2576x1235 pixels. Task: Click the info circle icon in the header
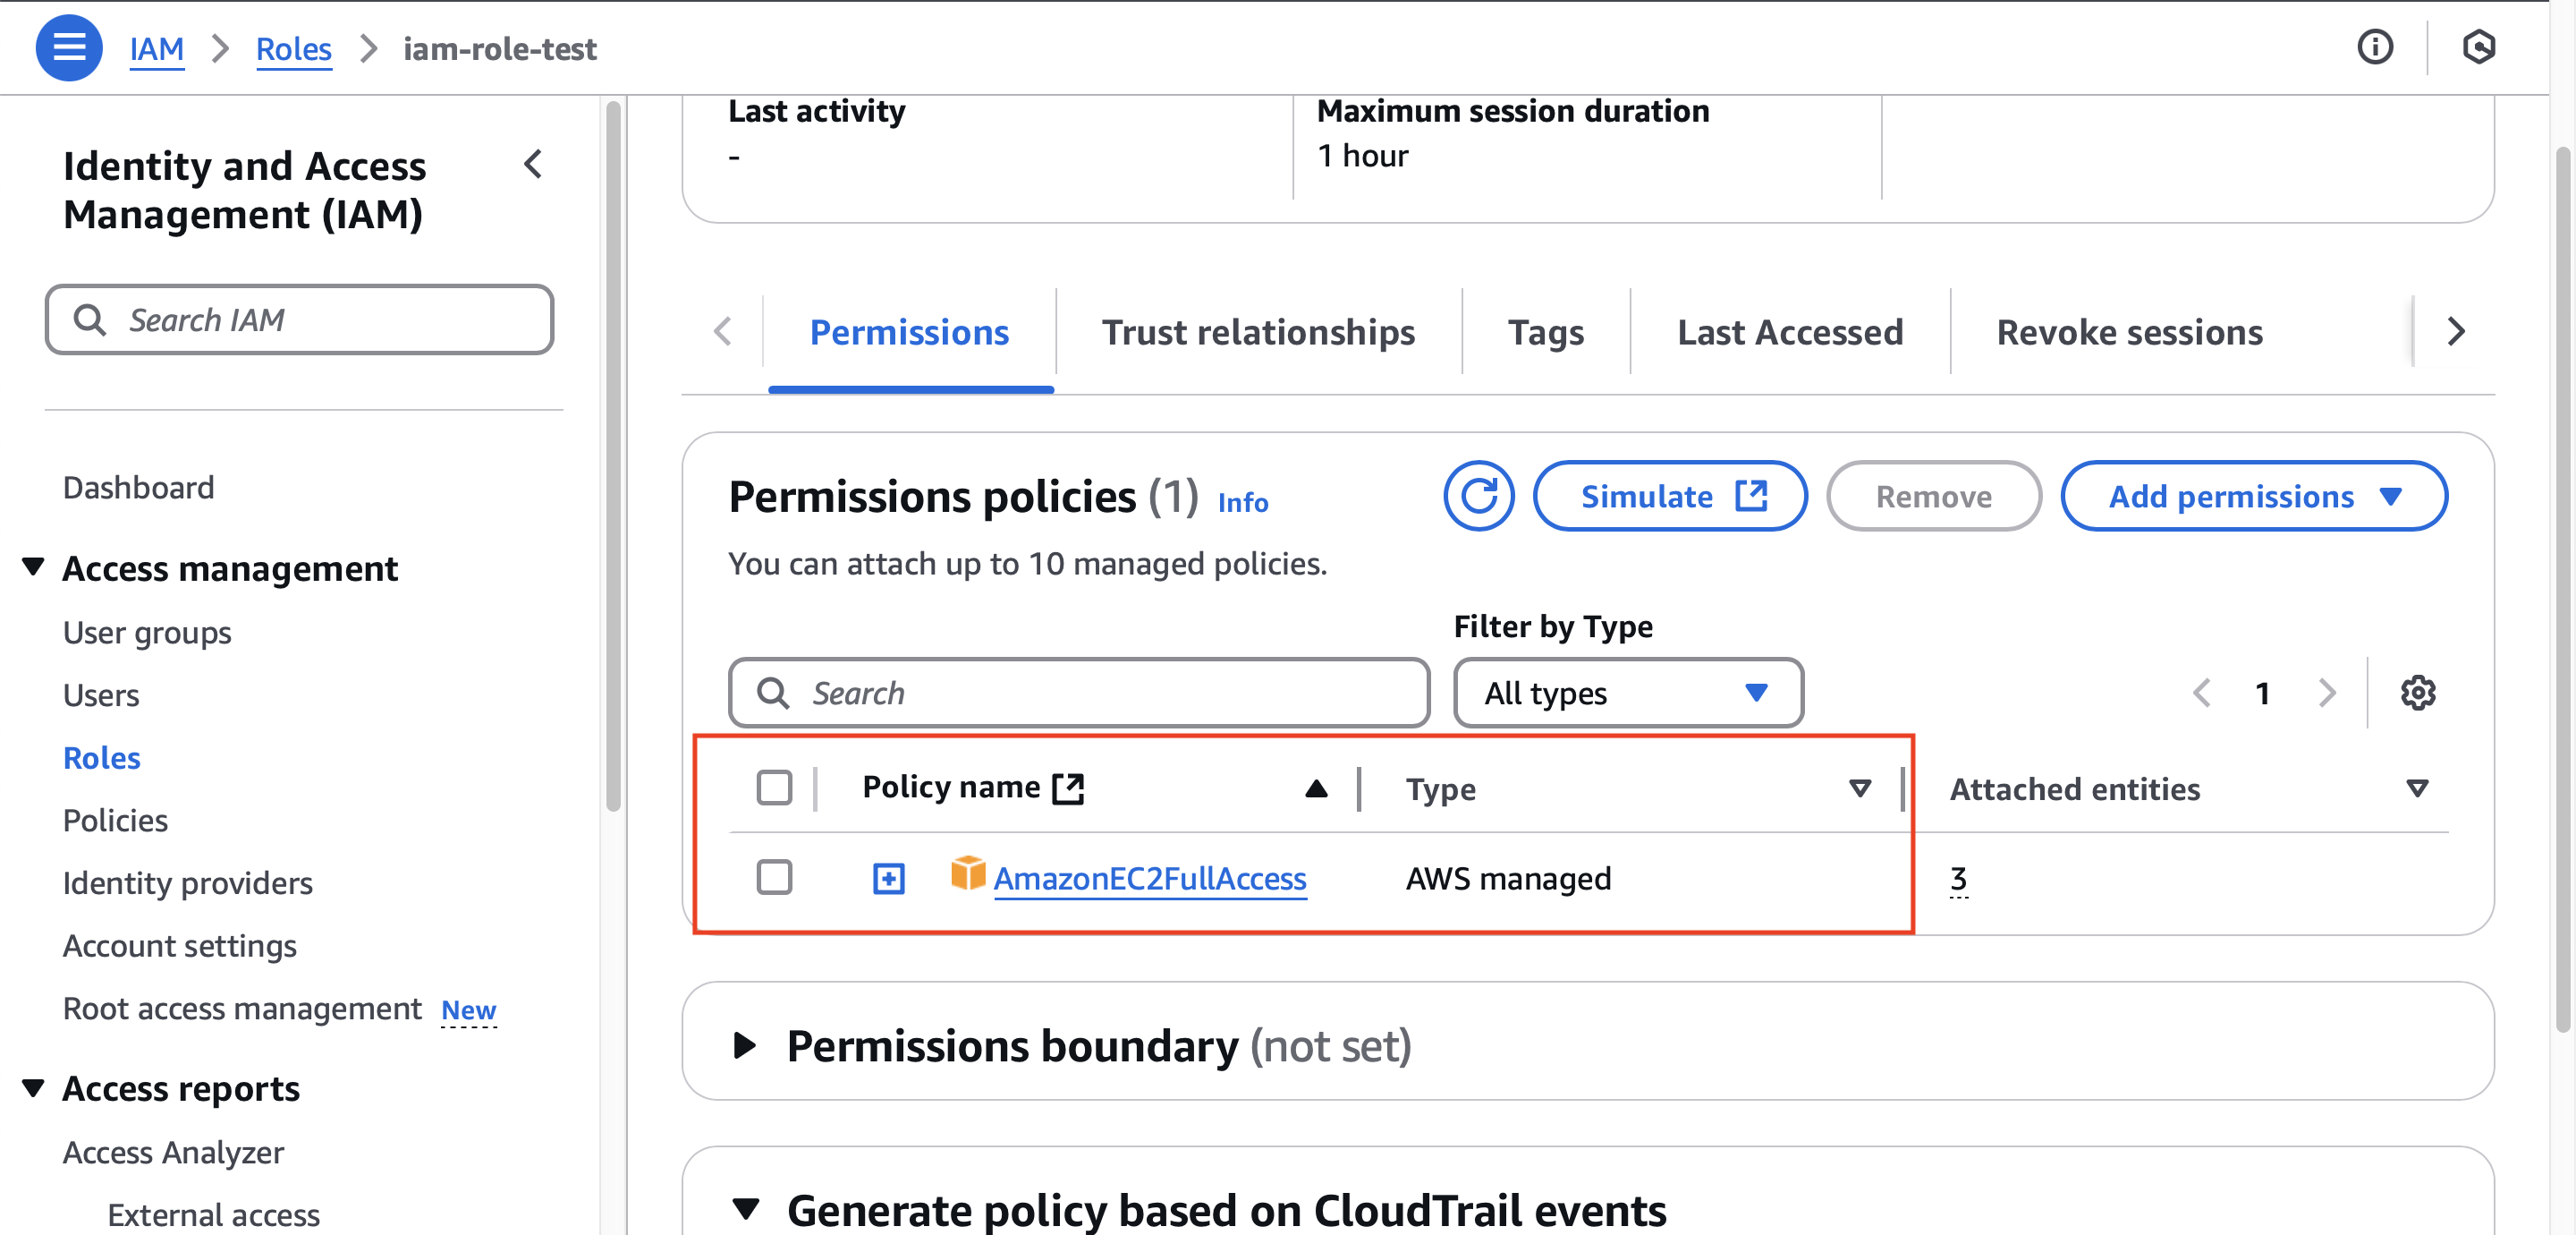click(2375, 47)
